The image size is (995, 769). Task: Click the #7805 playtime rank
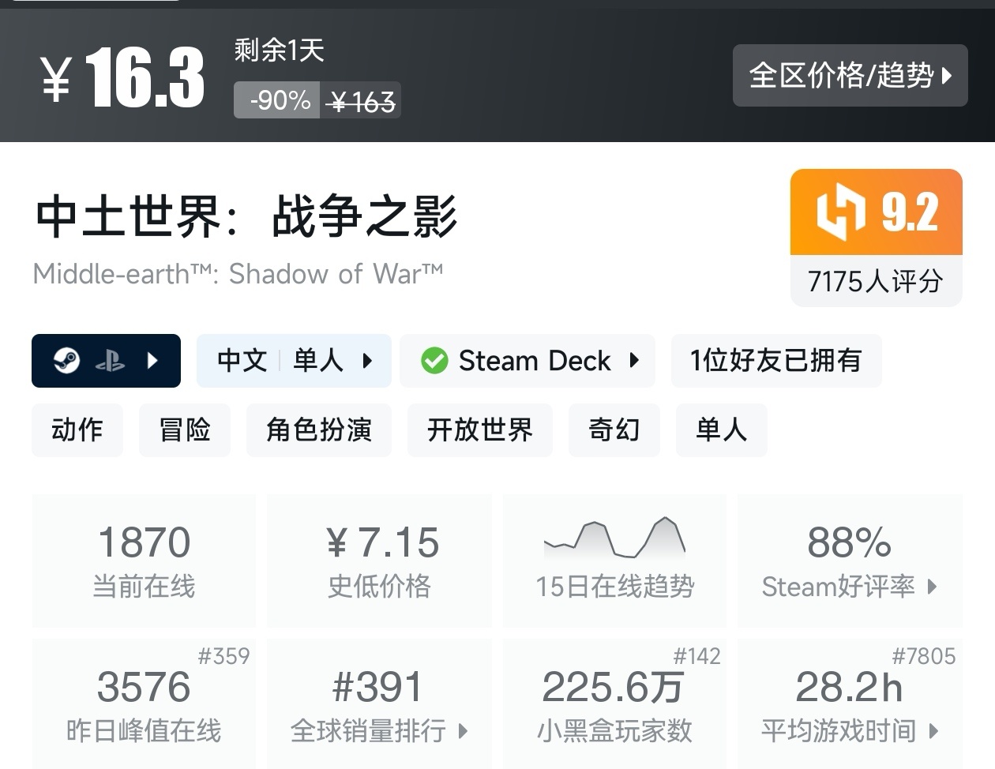coord(923,656)
